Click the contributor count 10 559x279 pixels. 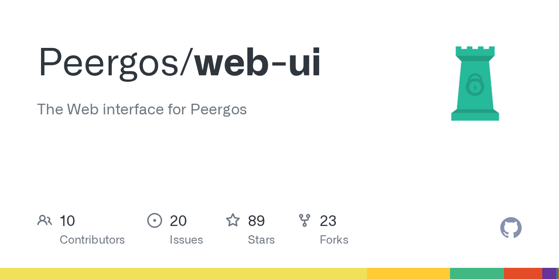[68, 220]
